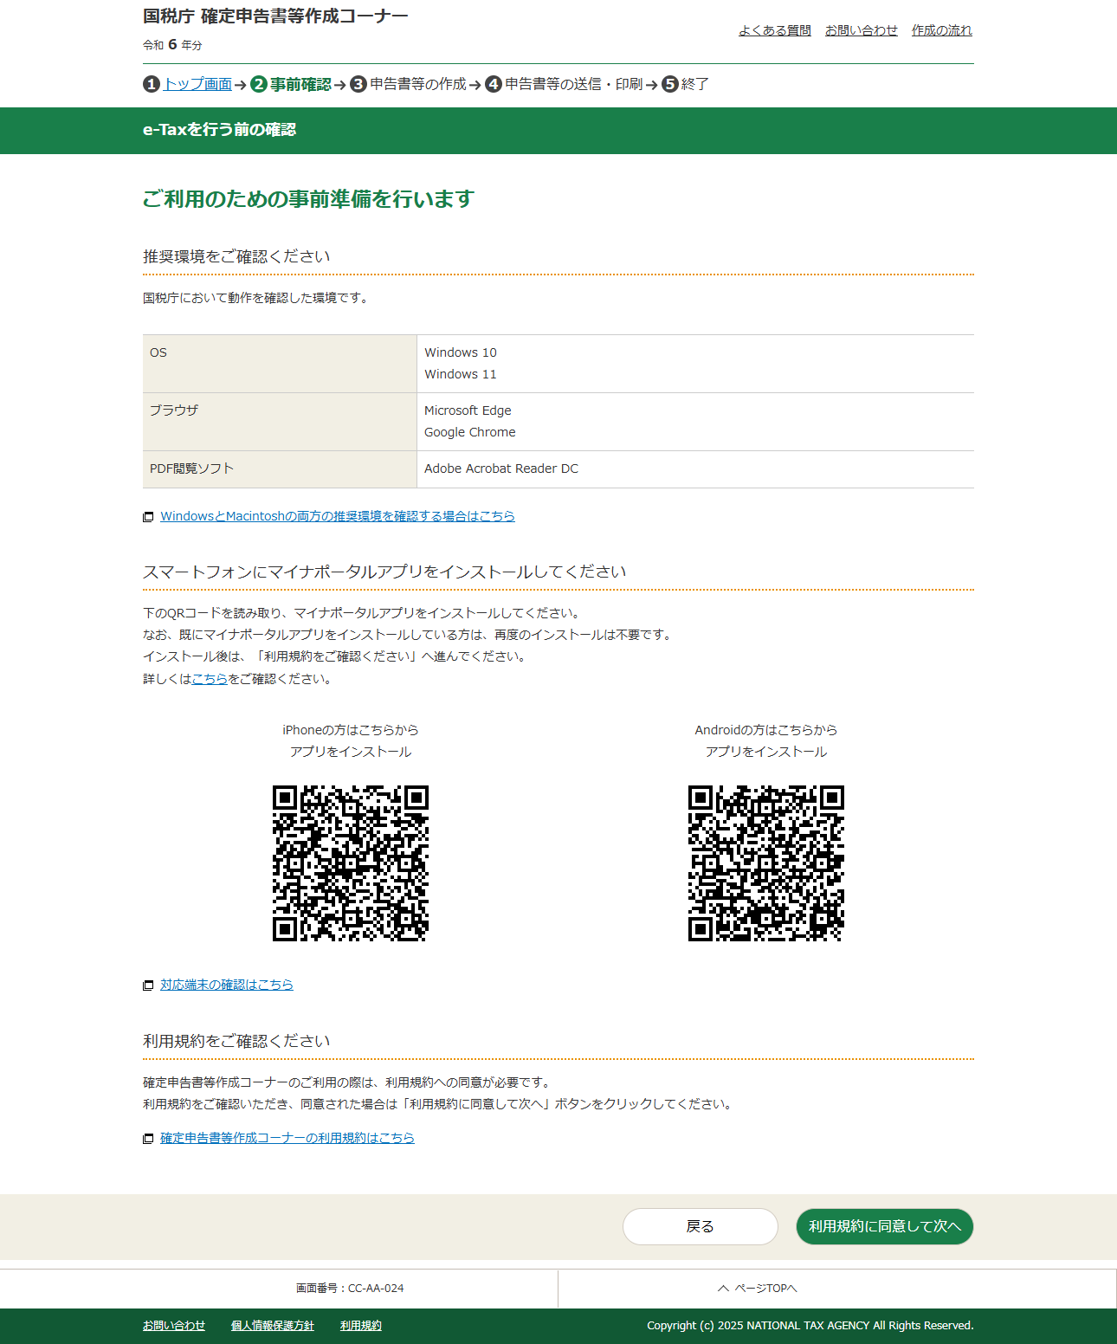Screen dimensions: 1117x1344
Task: Click the 国税庁 確定申告書等作成コーナー title
Action: tap(275, 16)
